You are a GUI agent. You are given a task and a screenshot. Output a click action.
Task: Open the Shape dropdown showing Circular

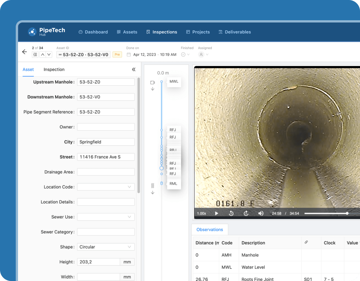coord(106,247)
